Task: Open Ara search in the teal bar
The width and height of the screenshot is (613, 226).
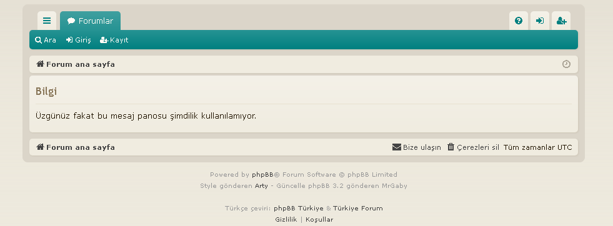Action: click(46, 40)
